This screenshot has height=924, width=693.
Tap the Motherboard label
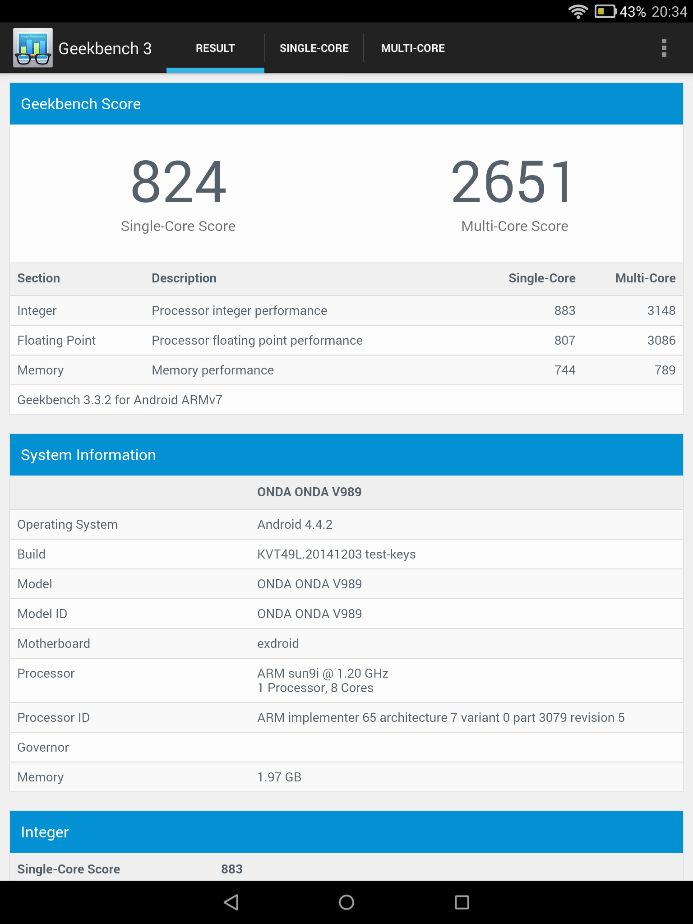54,643
